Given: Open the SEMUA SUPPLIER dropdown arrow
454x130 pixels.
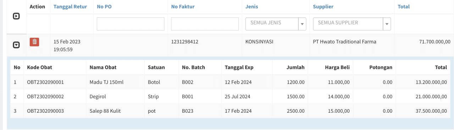Looking at the screenshot, I should (387, 24).
